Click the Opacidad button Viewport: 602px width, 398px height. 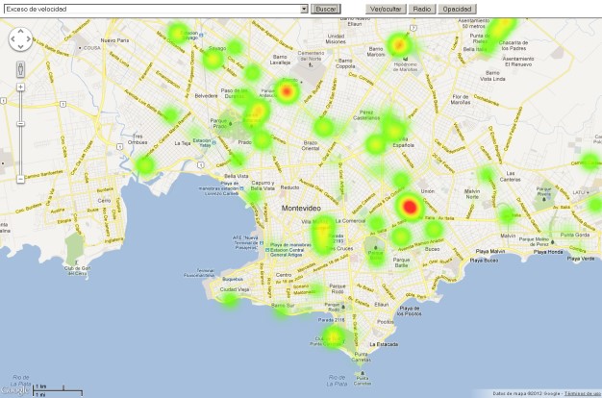pos(457,9)
